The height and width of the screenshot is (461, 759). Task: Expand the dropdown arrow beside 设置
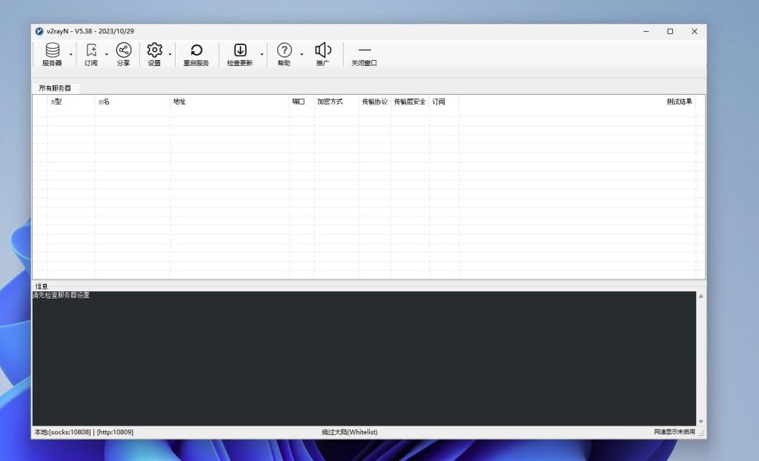click(170, 54)
